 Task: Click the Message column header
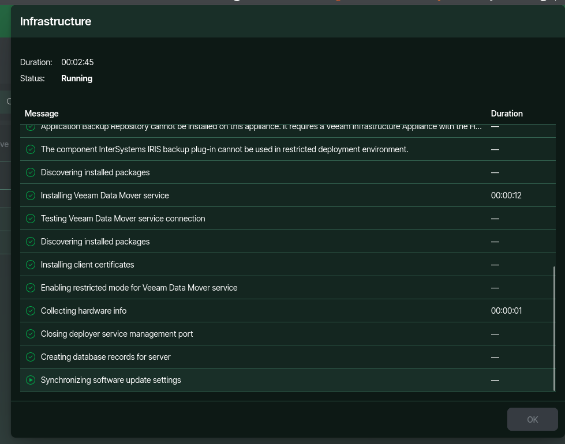(x=42, y=114)
